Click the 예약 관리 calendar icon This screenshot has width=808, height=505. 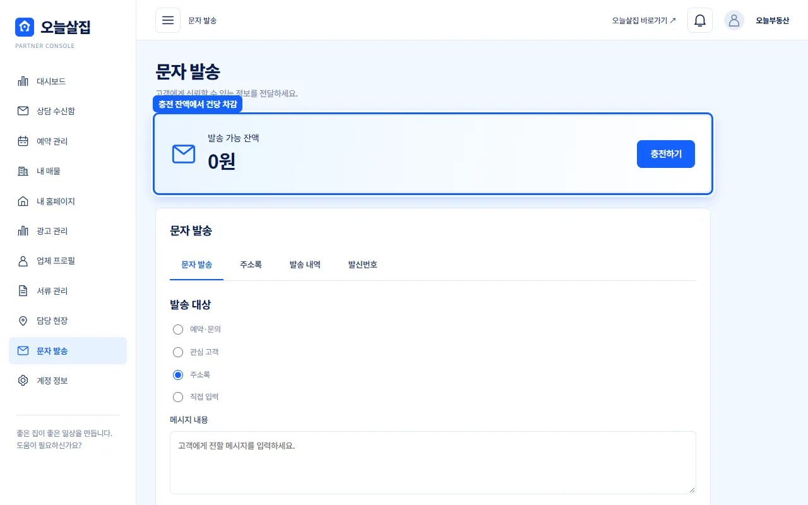tap(23, 141)
